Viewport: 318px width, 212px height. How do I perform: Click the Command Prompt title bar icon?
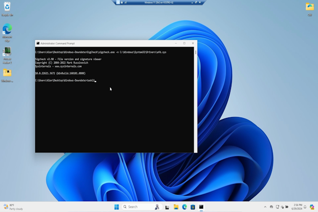point(38,43)
